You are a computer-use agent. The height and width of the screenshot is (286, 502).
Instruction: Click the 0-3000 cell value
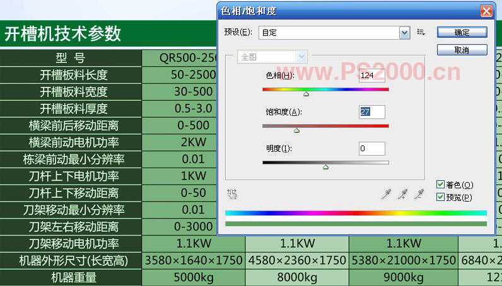point(194,227)
